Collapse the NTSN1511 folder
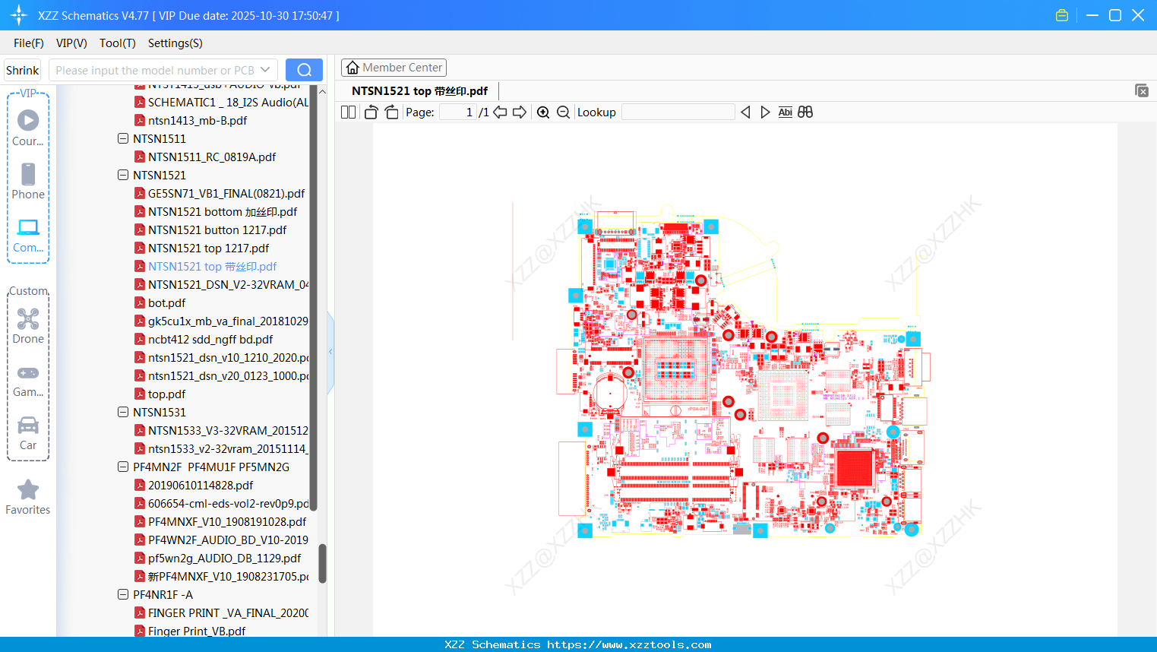The height and width of the screenshot is (652, 1157). tap(123, 139)
